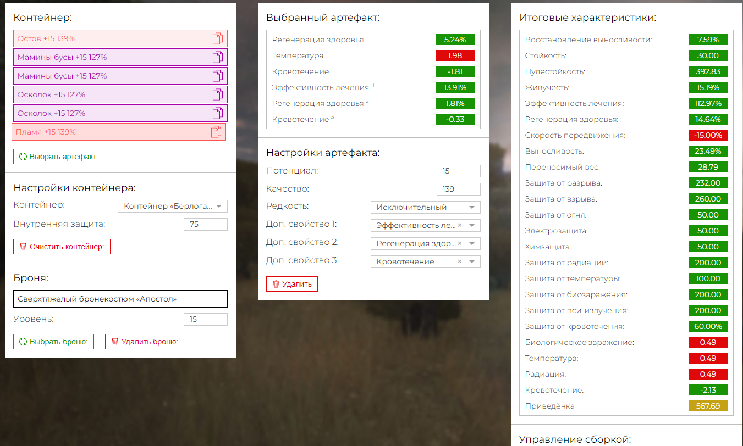Focus the Внутренняя защита field
This screenshot has height=446, width=743.
point(205,224)
